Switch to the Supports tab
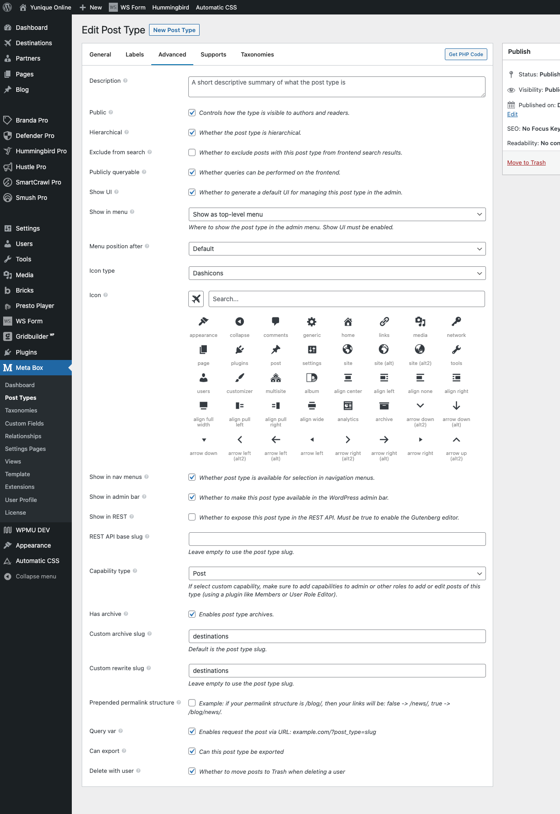The image size is (560, 814). coord(213,54)
